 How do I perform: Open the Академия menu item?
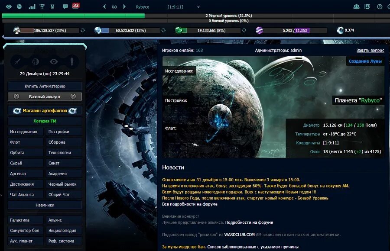(64, 174)
